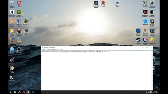
Task: Open Archivo menu in Notepad
Action: pos(44,50)
